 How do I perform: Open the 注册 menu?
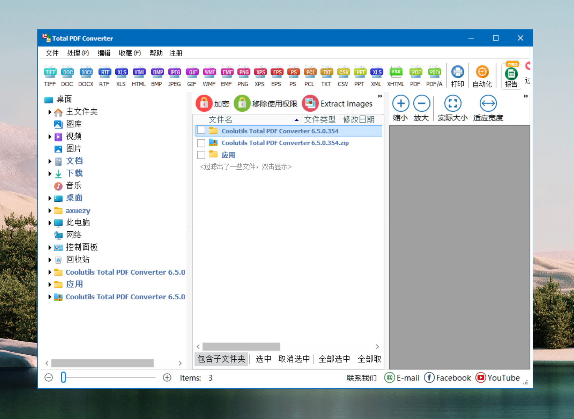[x=176, y=53]
